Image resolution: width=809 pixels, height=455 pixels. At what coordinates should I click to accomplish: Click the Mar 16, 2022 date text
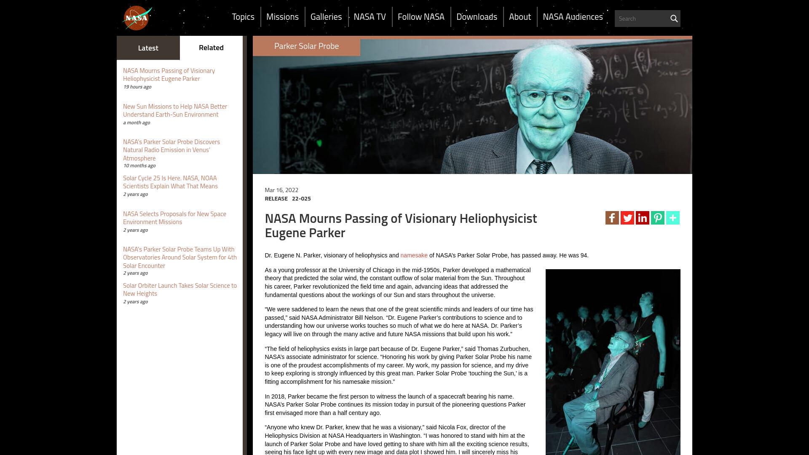pyautogui.click(x=281, y=190)
